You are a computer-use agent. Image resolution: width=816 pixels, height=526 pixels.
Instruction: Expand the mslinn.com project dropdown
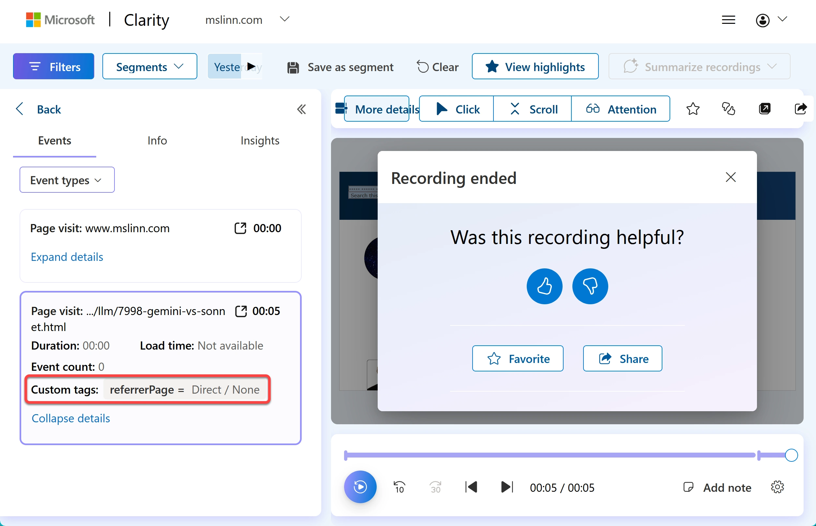coord(284,19)
